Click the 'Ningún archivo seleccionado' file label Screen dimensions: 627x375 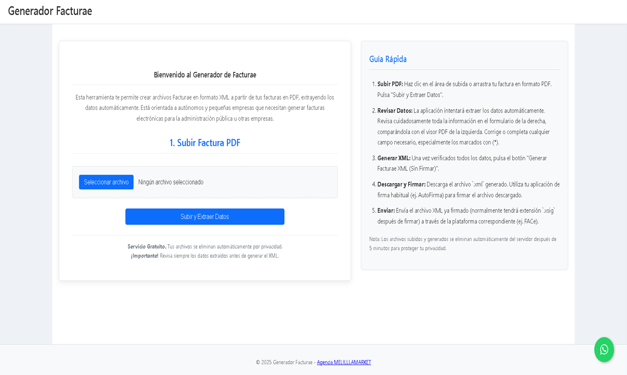click(x=171, y=182)
